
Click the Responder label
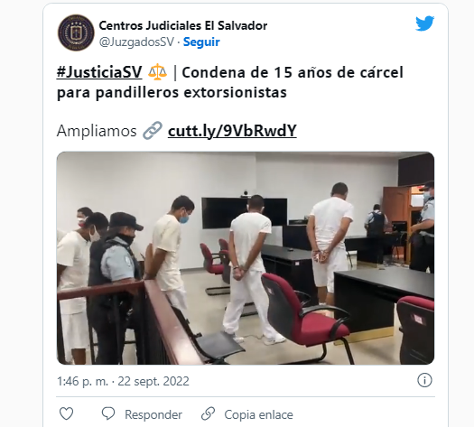pyautogui.click(x=153, y=414)
